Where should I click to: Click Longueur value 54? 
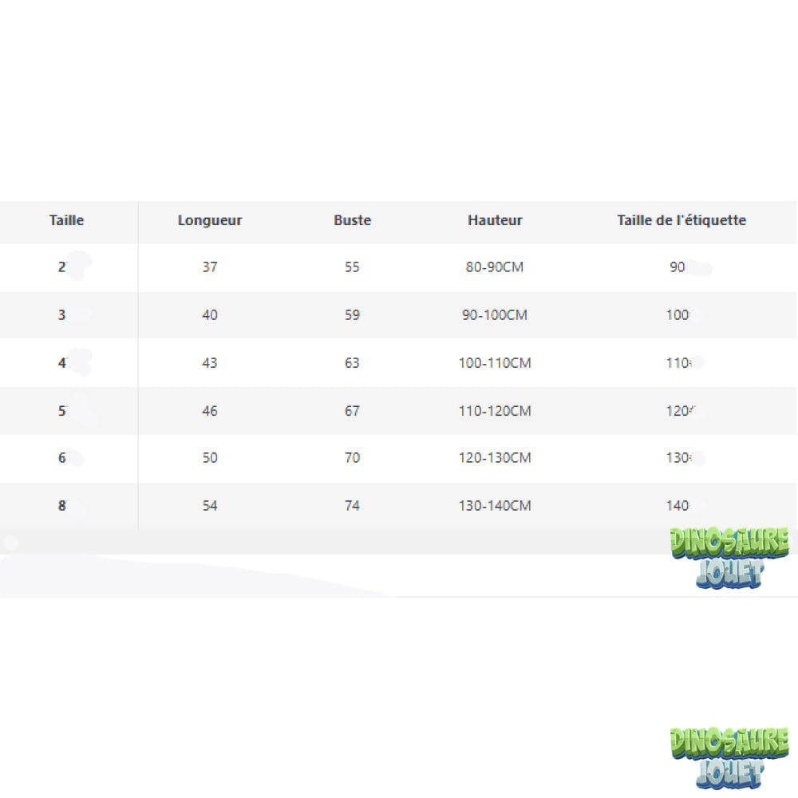(210, 506)
